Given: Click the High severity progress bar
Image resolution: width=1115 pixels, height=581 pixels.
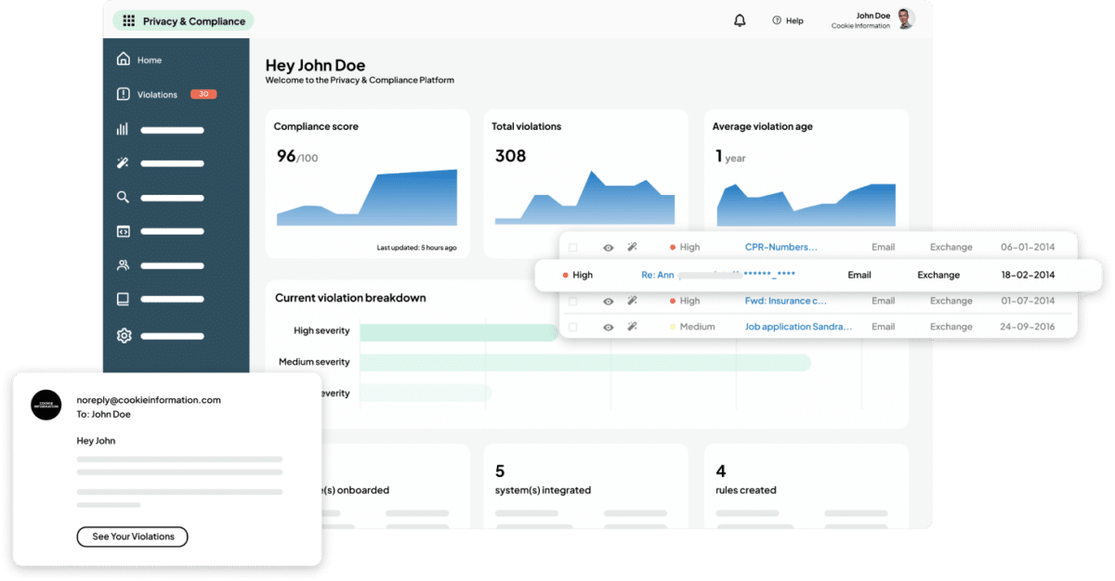Looking at the screenshot, I should pyautogui.click(x=460, y=331).
